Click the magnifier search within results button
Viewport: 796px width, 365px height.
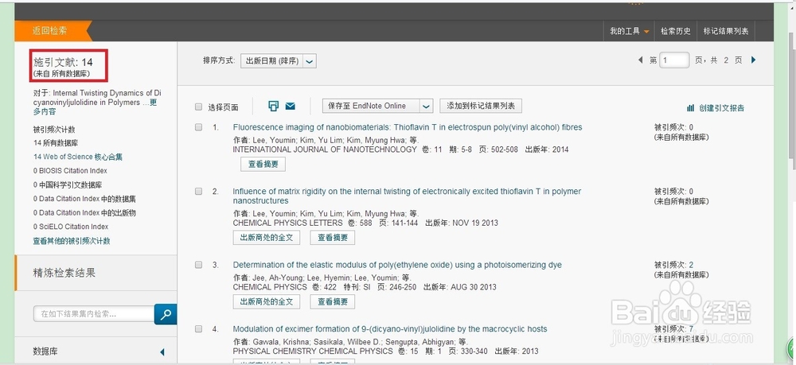click(166, 314)
